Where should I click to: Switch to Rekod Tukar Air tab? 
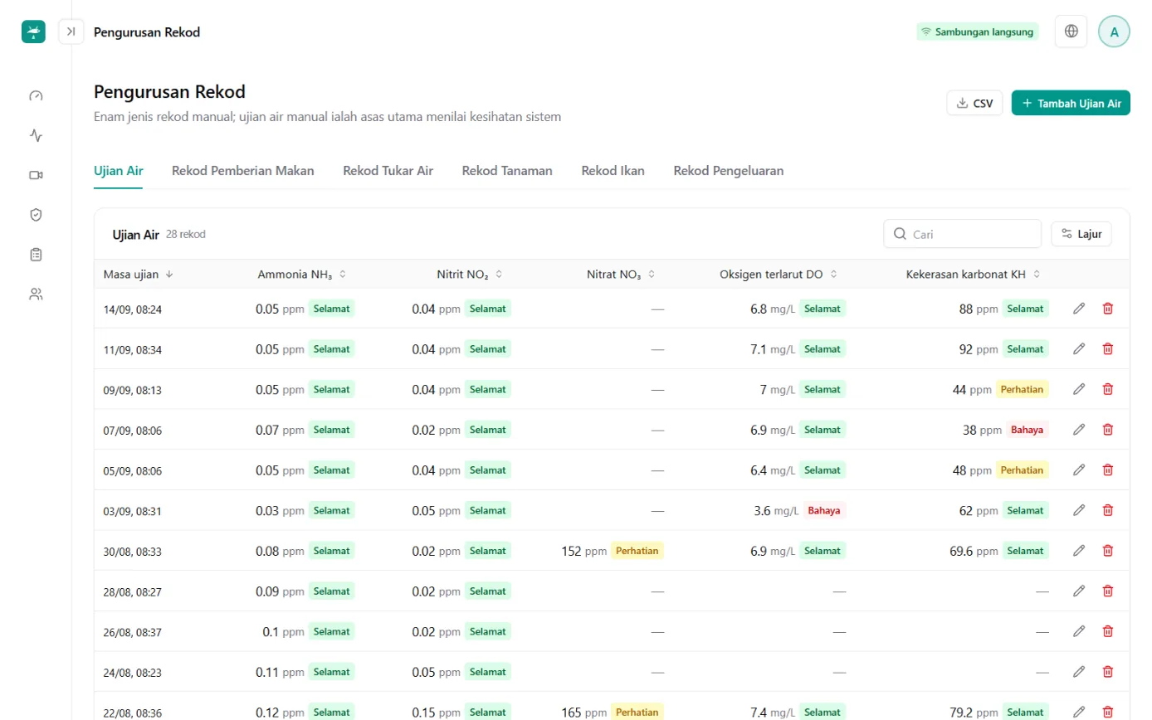(388, 171)
